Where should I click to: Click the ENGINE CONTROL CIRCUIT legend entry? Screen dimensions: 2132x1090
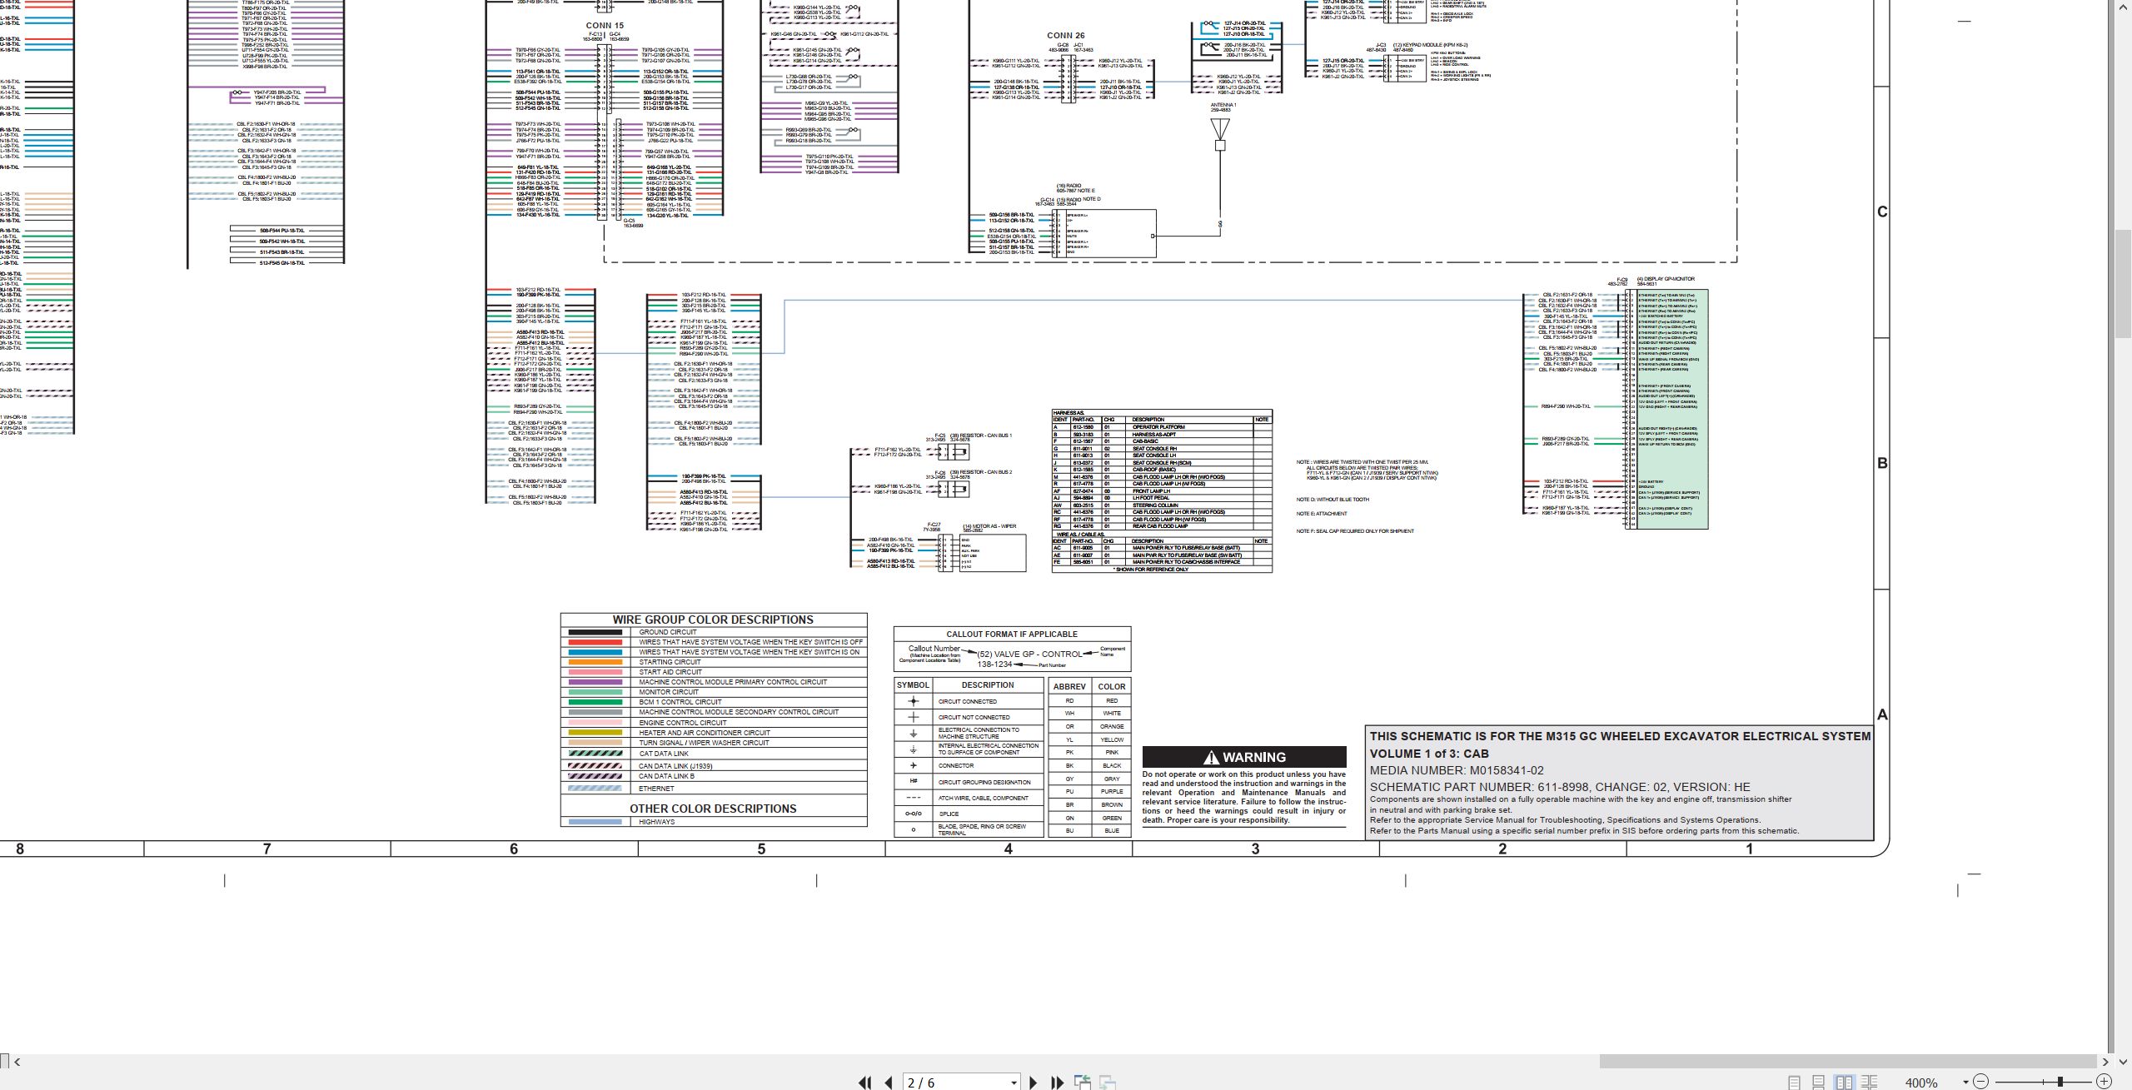click(683, 723)
